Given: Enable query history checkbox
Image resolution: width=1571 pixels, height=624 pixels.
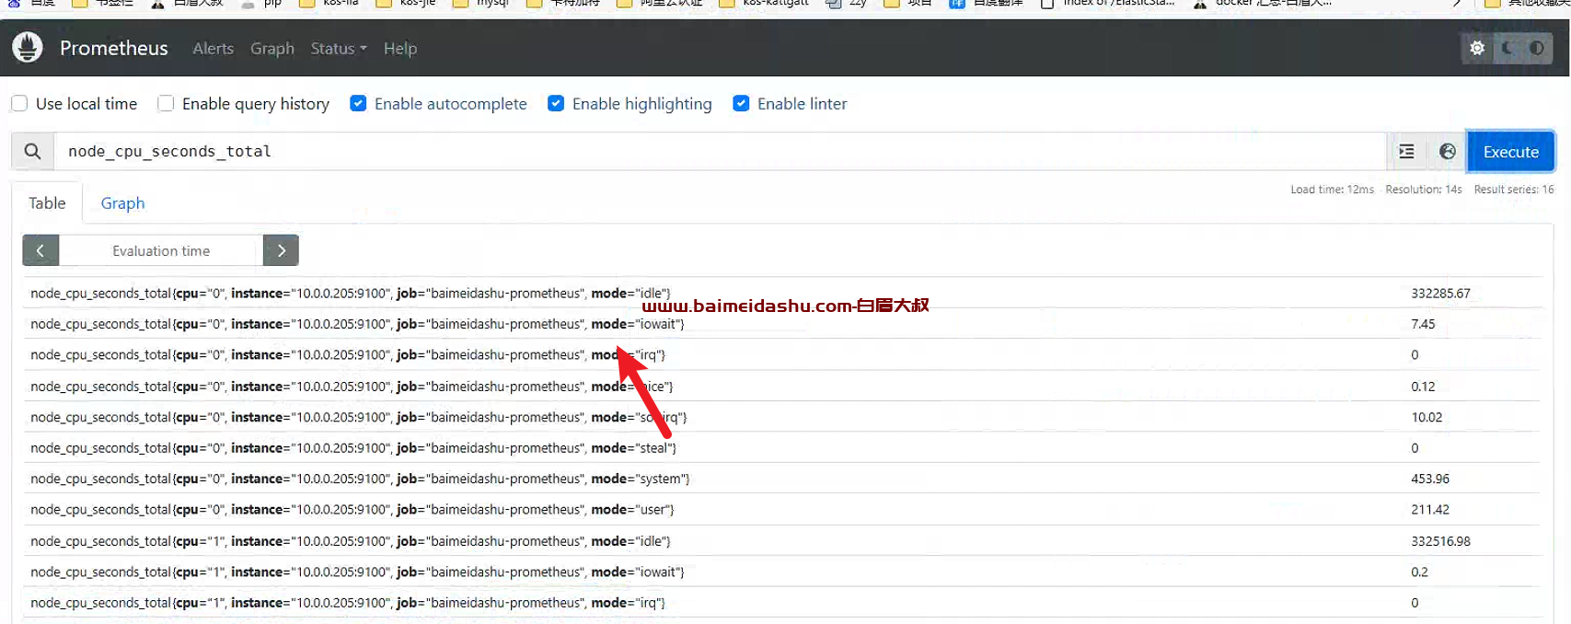Looking at the screenshot, I should coord(166,103).
